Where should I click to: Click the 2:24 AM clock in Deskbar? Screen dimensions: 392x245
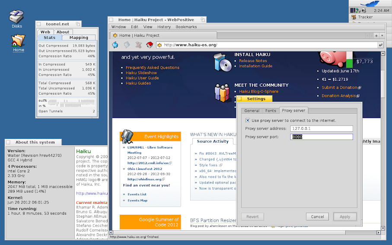(x=382, y=10)
